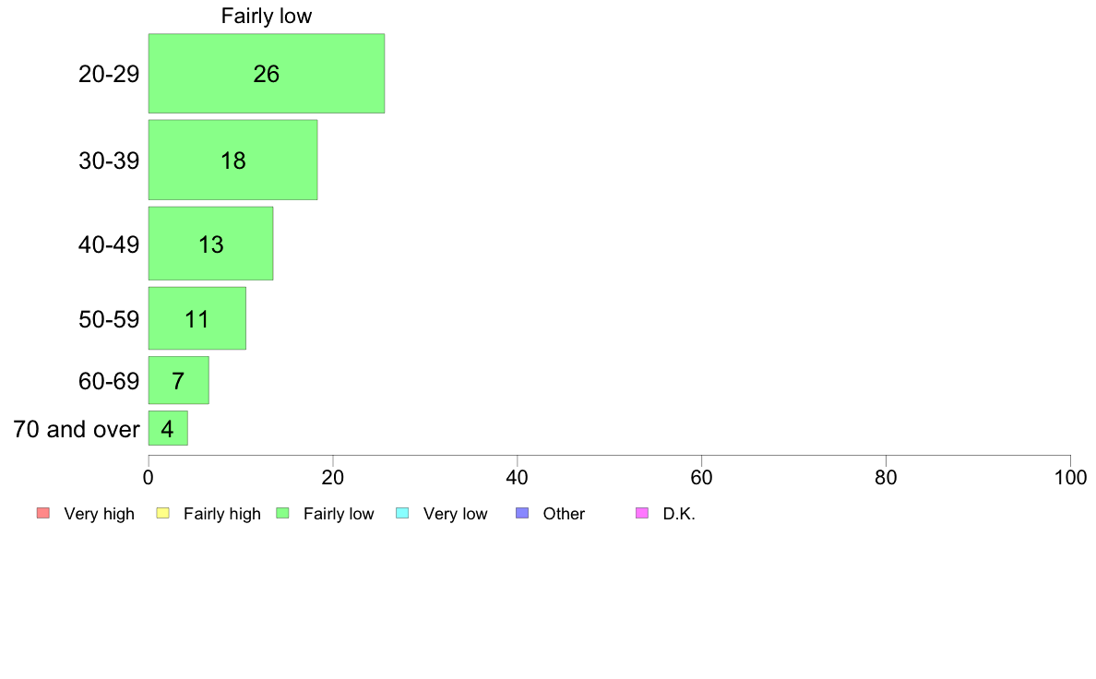Click the 100 tick on the x-axis
The image size is (1096, 679).
tap(1070, 478)
